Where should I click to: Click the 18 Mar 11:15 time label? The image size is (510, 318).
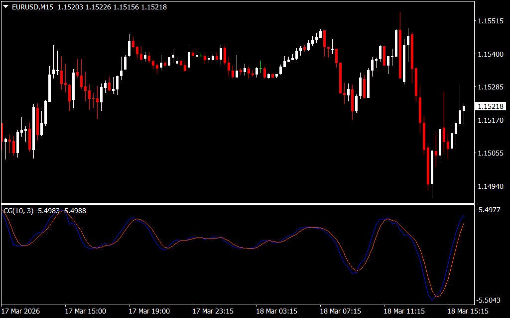tap(404, 311)
